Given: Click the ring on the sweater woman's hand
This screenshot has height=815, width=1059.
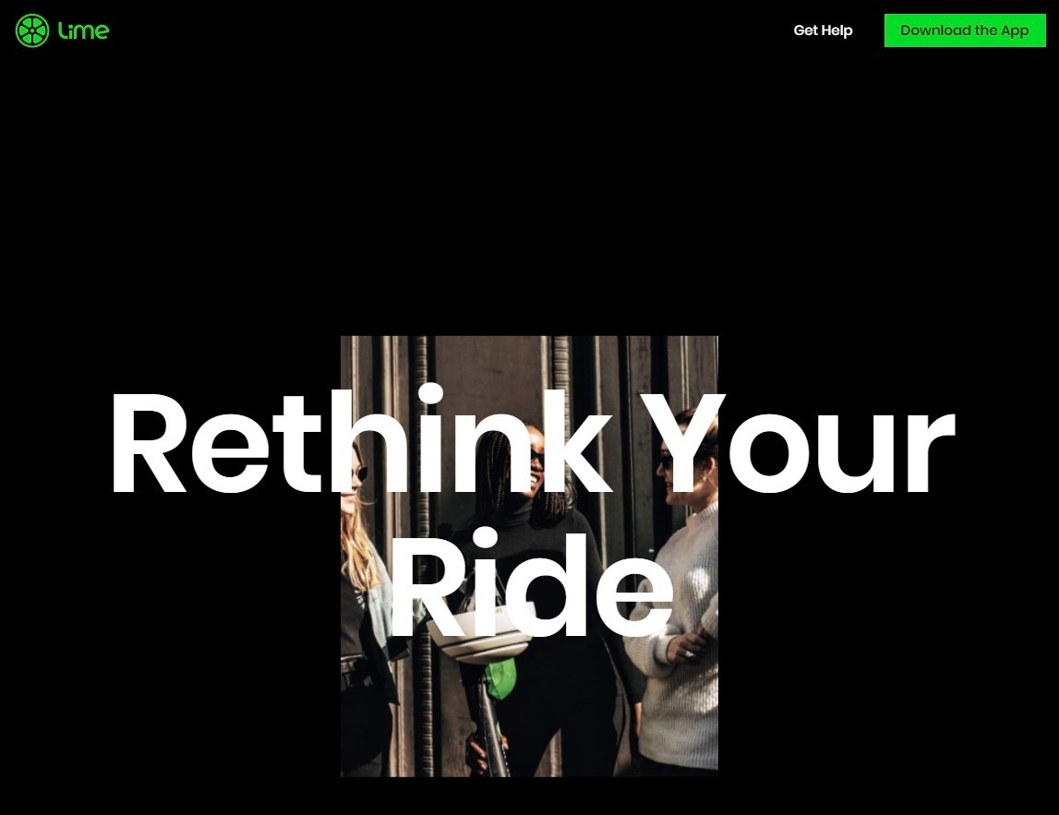Looking at the screenshot, I should click(x=688, y=653).
